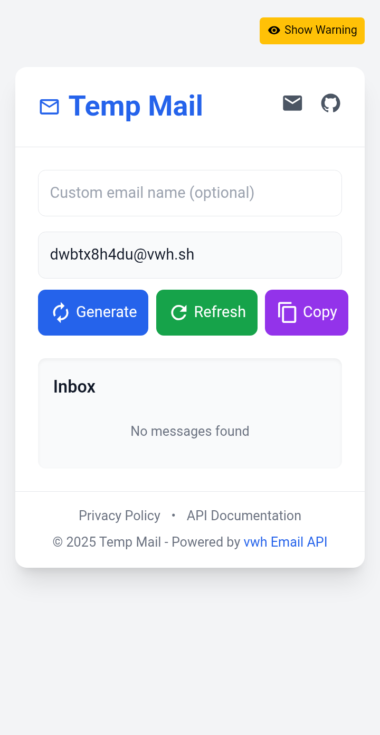Click the Inbox heading
The width and height of the screenshot is (380, 735).
click(74, 387)
